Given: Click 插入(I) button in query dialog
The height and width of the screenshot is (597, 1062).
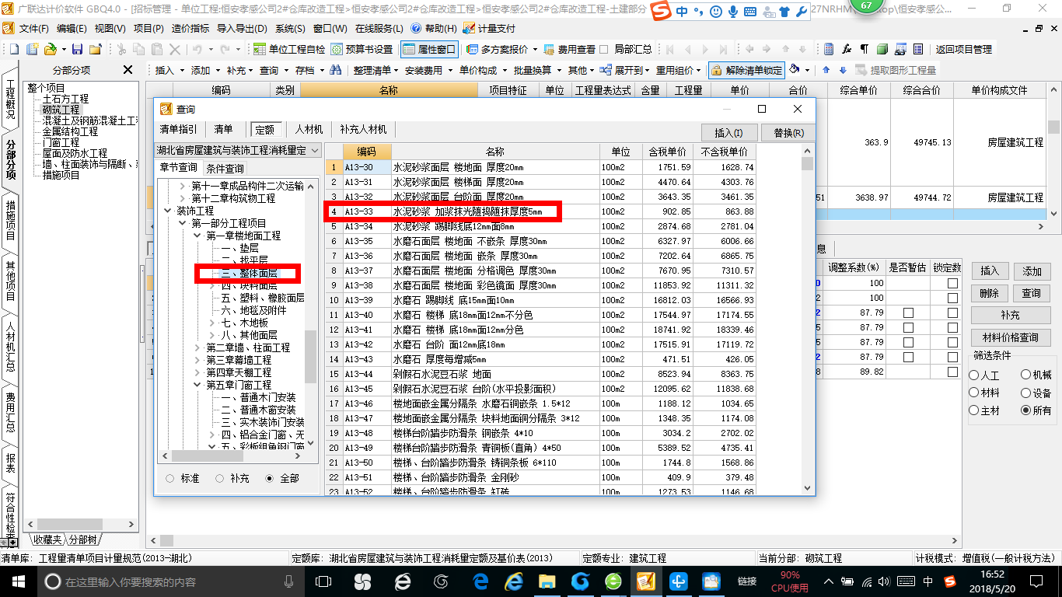Looking at the screenshot, I should click(728, 132).
